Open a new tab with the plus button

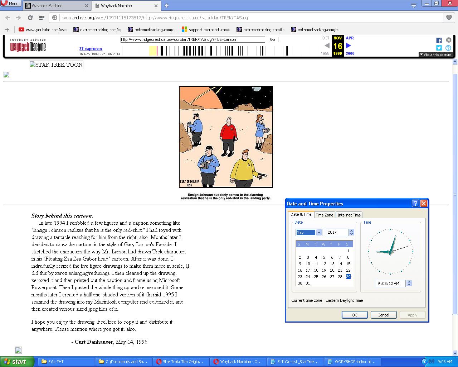tap(166, 5)
